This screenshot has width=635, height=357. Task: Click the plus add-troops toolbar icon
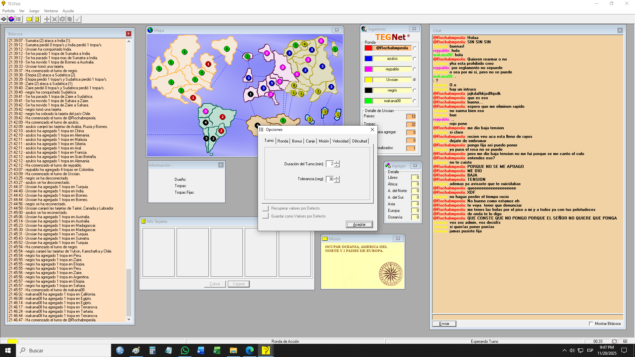47,19
